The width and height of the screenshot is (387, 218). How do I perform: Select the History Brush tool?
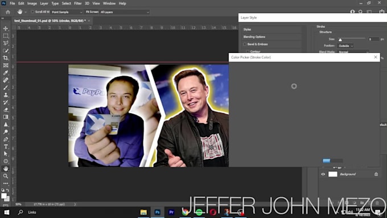pyautogui.click(x=6, y=102)
